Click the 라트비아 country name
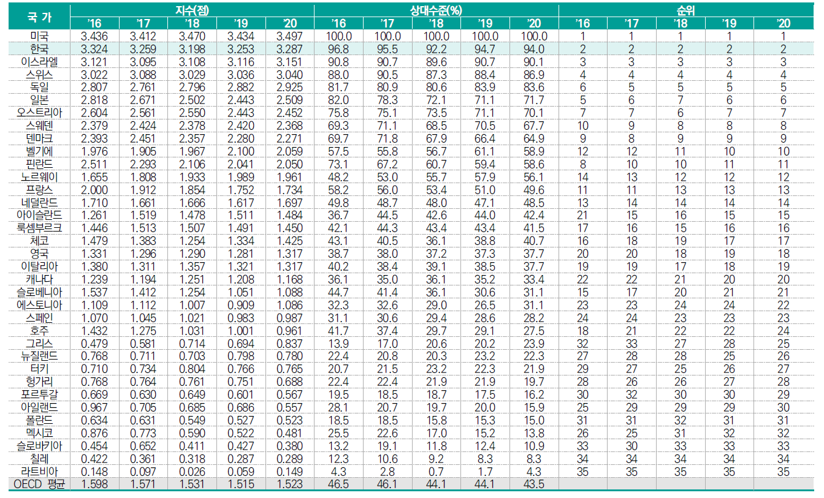 [x=39, y=470]
